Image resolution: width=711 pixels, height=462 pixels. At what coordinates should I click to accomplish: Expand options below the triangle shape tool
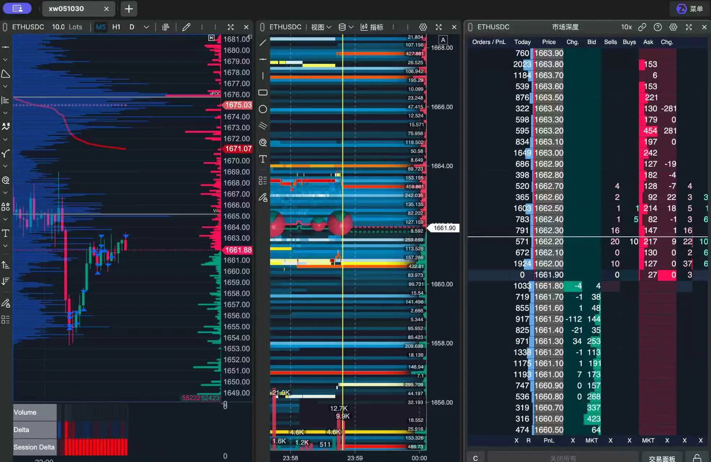5,86
